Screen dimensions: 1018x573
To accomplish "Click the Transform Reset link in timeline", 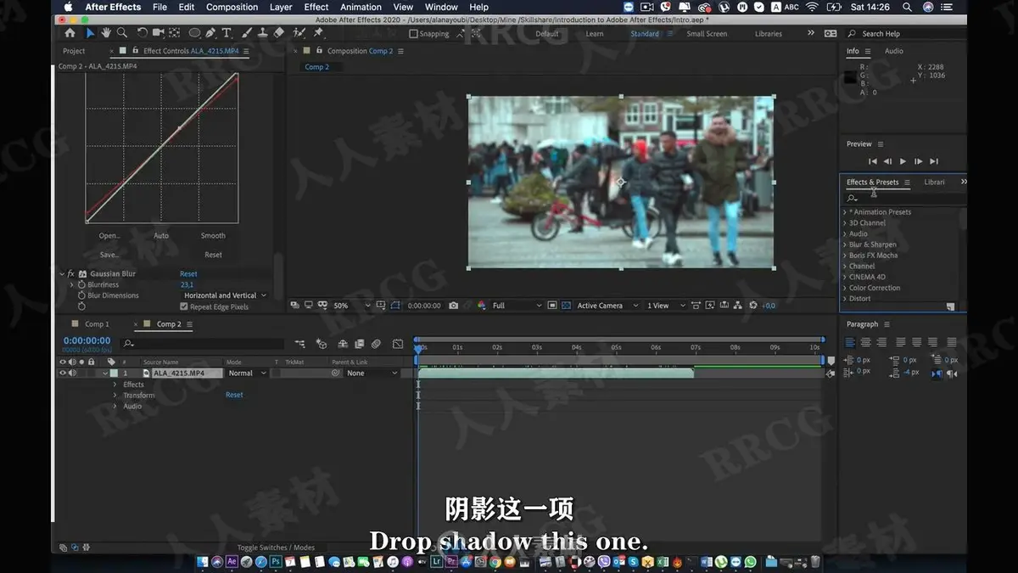I will click(x=234, y=395).
